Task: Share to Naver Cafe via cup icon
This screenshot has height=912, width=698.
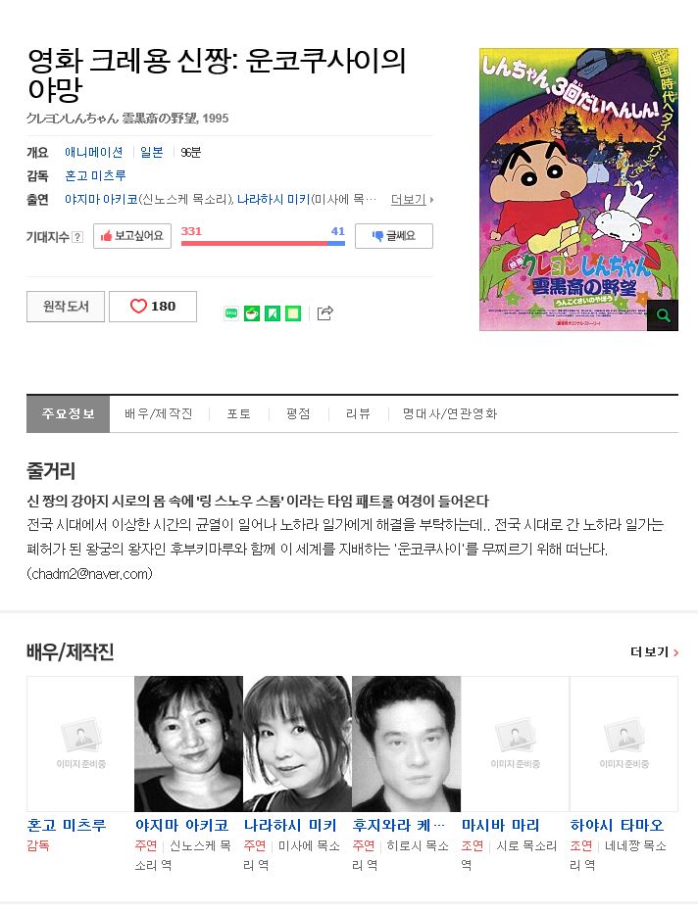Action: tap(252, 313)
